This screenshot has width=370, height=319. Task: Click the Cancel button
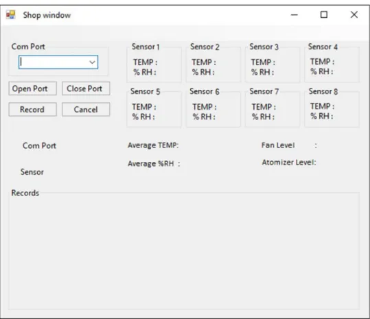pos(86,109)
